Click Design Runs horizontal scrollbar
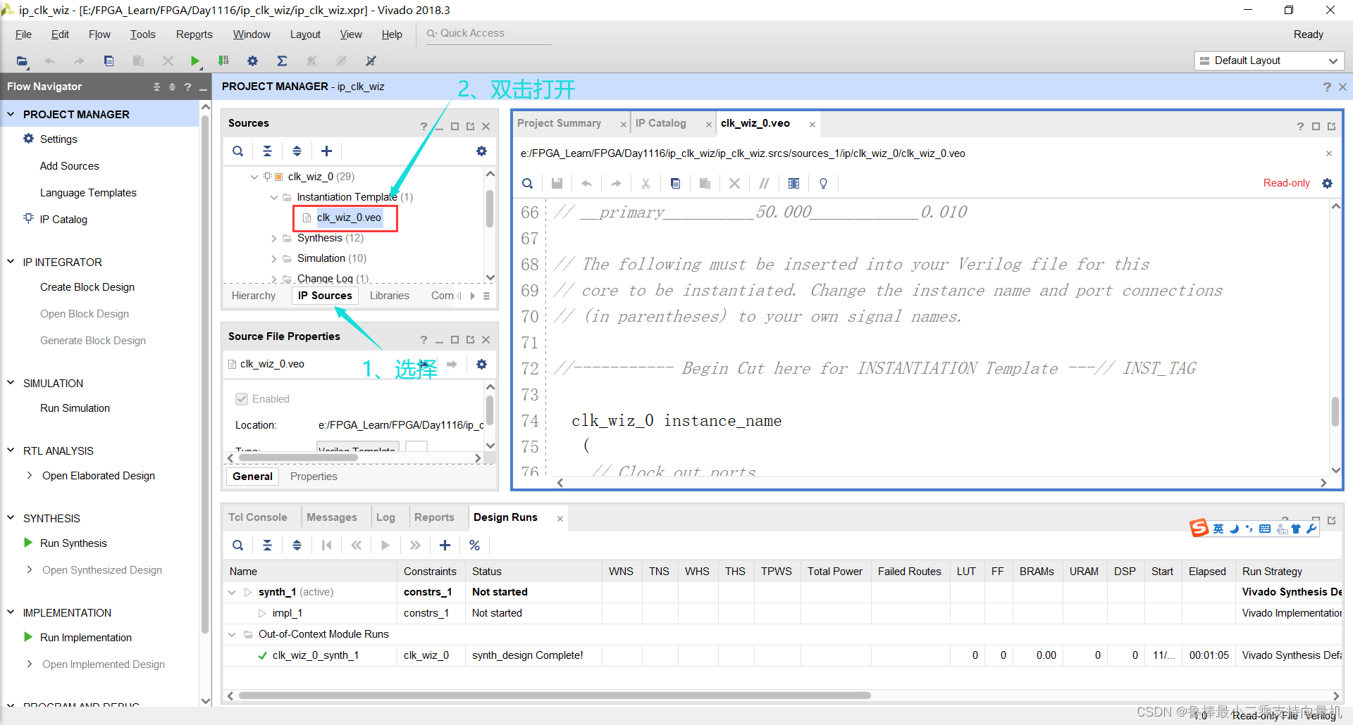1353x725 pixels. tap(555, 695)
